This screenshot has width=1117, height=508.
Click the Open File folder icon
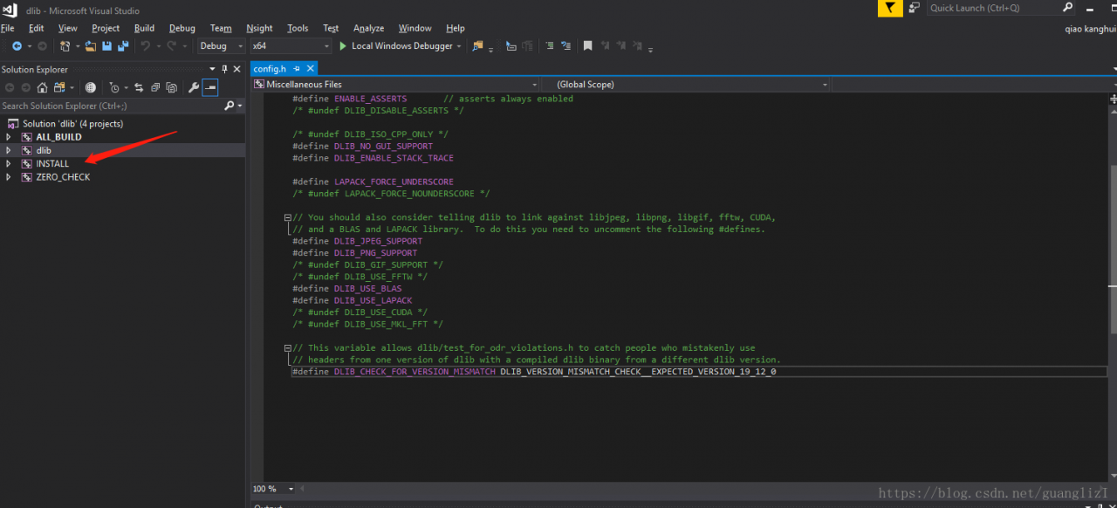[91, 46]
